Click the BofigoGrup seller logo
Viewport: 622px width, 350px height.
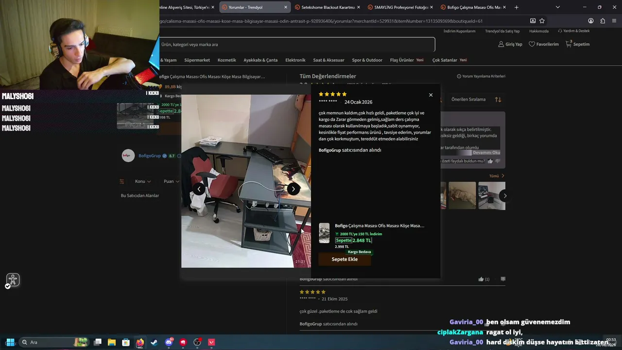click(128, 156)
